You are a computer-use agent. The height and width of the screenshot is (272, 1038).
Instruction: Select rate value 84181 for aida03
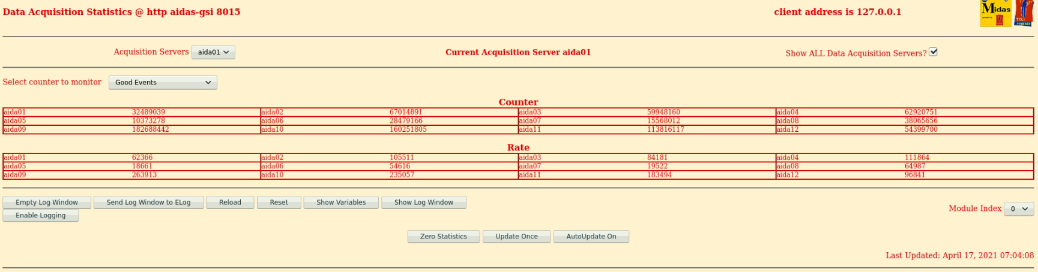click(657, 158)
